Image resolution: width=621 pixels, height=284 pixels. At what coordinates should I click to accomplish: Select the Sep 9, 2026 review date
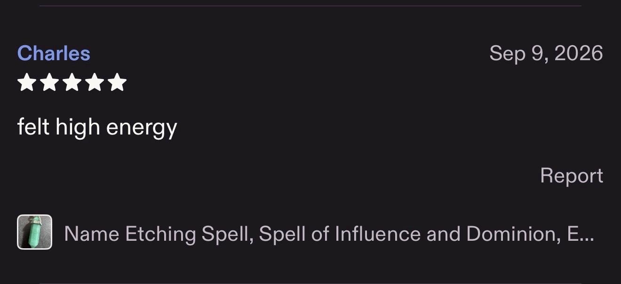(x=546, y=54)
